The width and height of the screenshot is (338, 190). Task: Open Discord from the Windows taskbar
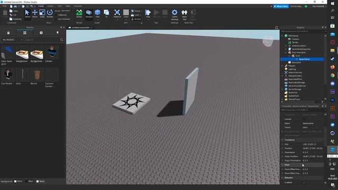click(x=332, y=83)
